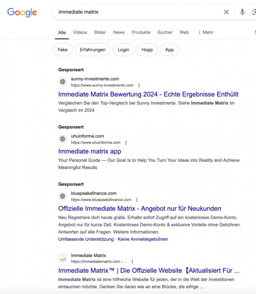Click the bluepeaksfinance.com globe favicon
Image resolution: width=256 pixels, height=294 pixels.
coord(63,196)
